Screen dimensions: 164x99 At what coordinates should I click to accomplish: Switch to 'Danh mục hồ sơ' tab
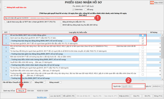click(9, 91)
